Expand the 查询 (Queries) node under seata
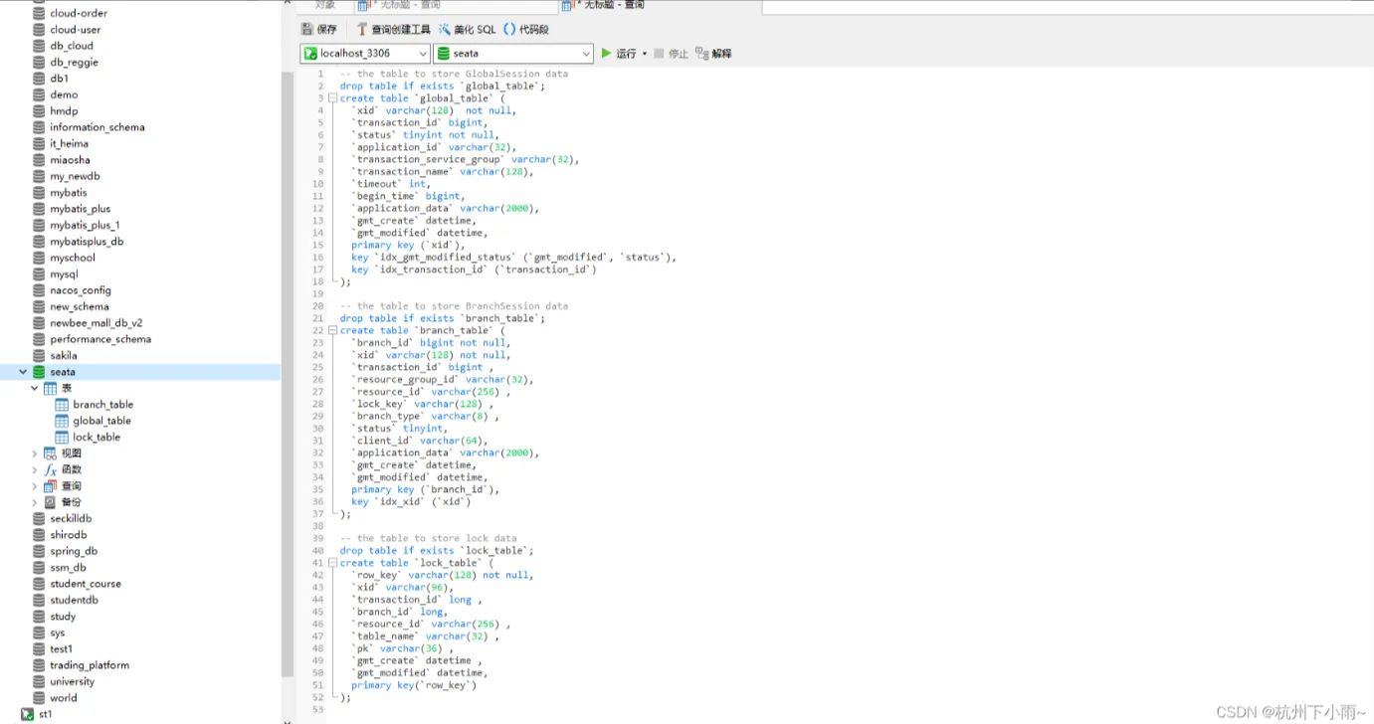The image size is (1374, 724). [35, 486]
